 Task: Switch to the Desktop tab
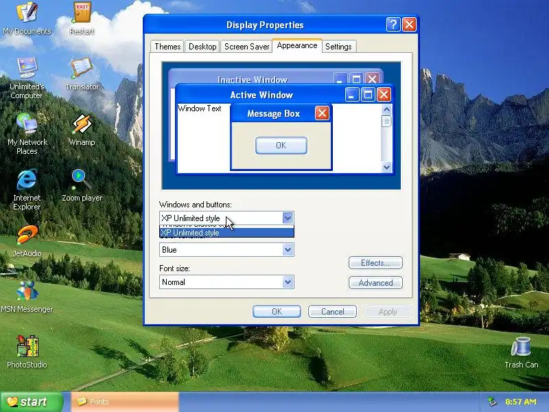point(202,47)
